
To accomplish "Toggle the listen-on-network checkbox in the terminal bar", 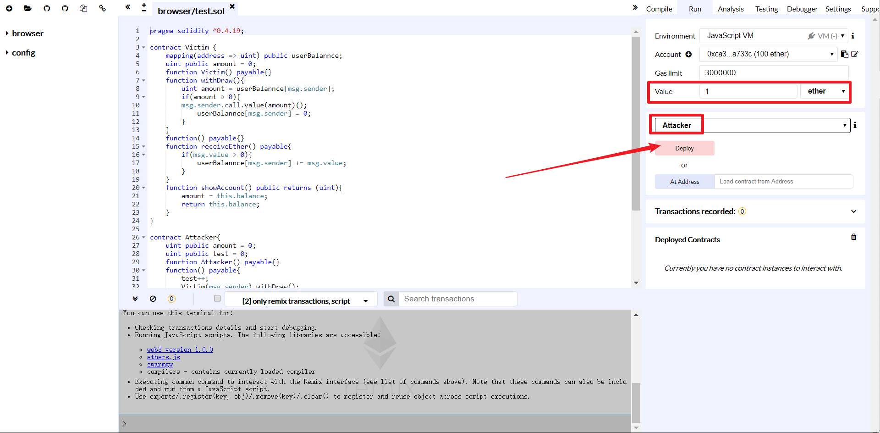I will click(x=217, y=299).
